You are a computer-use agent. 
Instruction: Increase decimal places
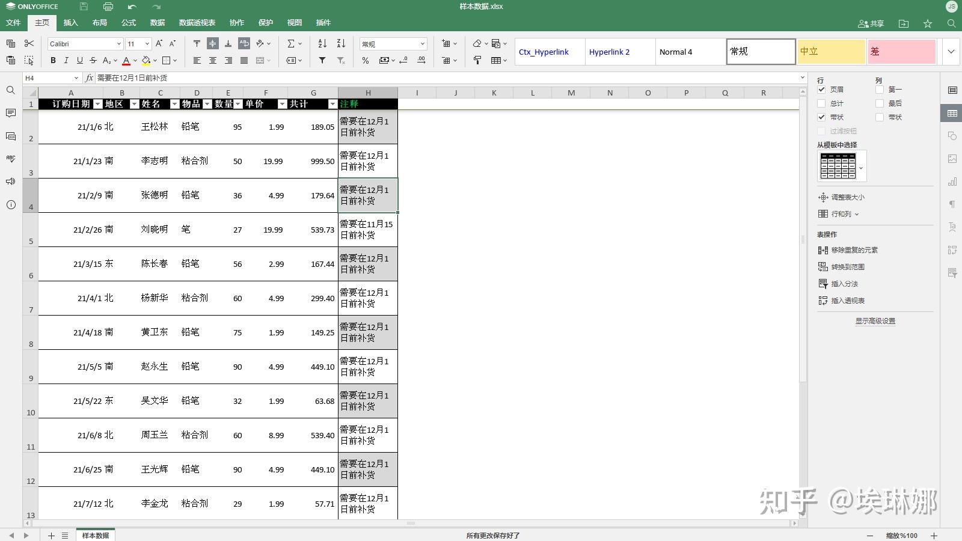tap(421, 60)
